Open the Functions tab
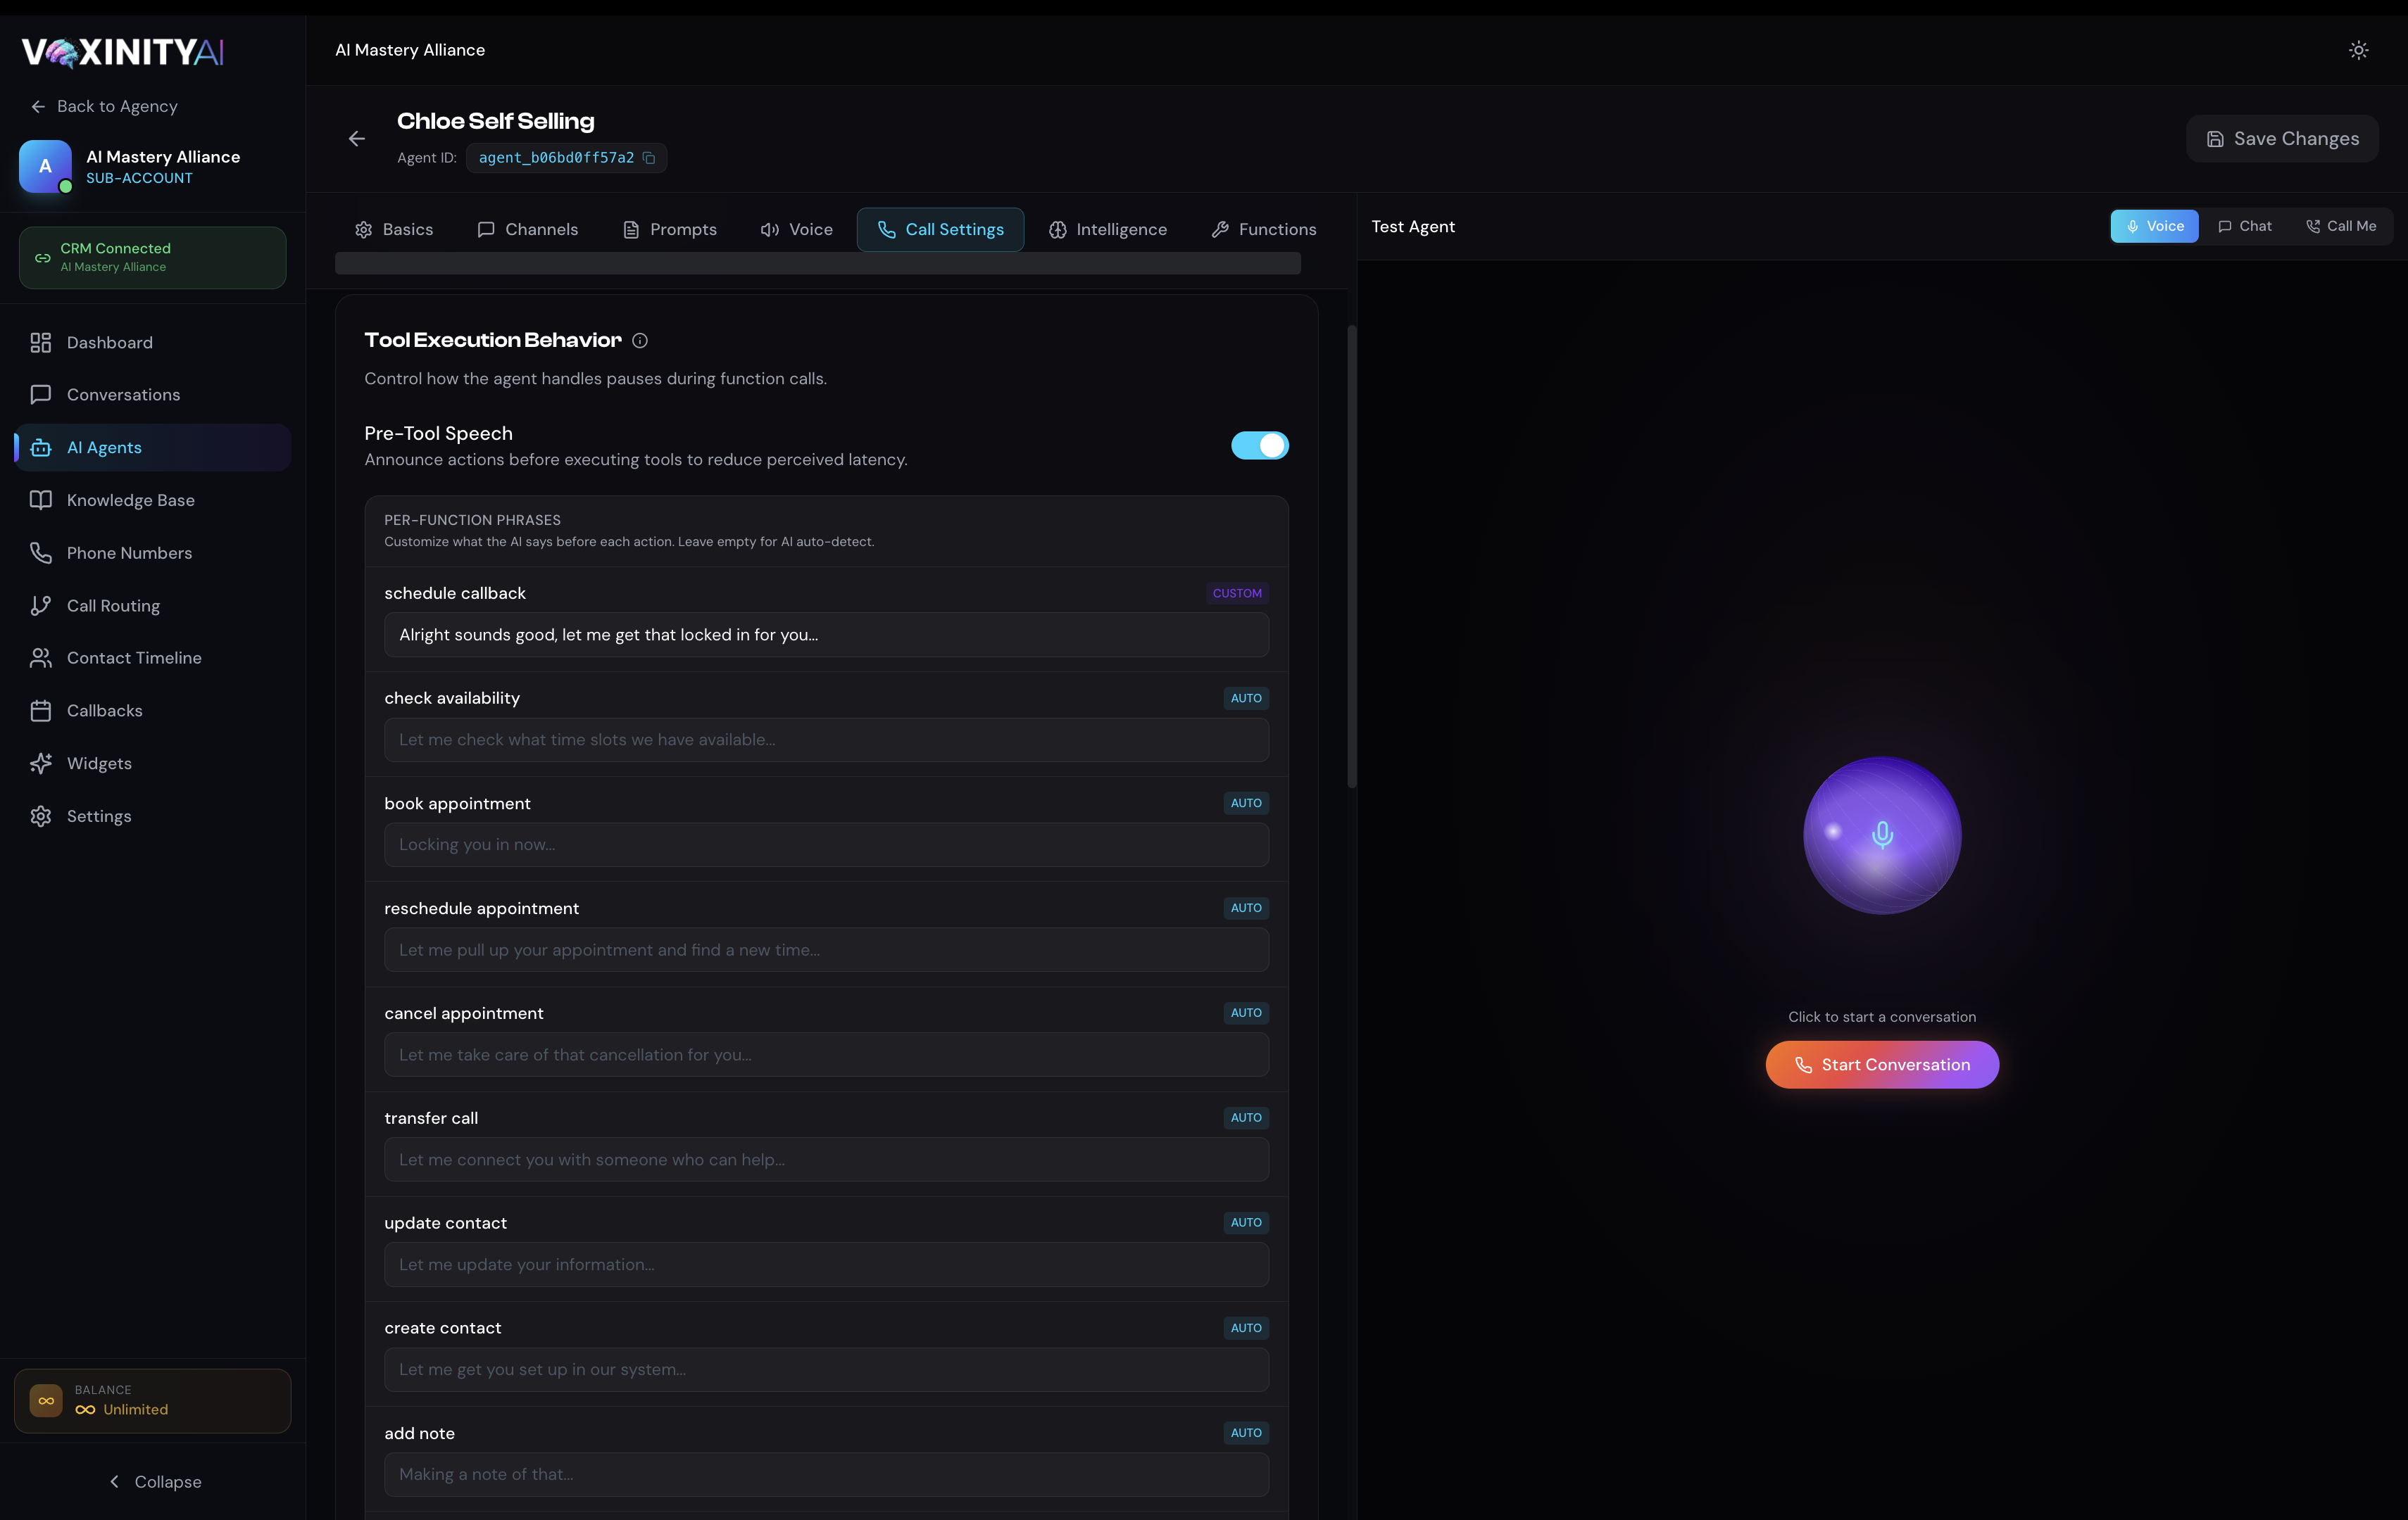The height and width of the screenshot is (1520, 2408). [x=1264, y=230]
